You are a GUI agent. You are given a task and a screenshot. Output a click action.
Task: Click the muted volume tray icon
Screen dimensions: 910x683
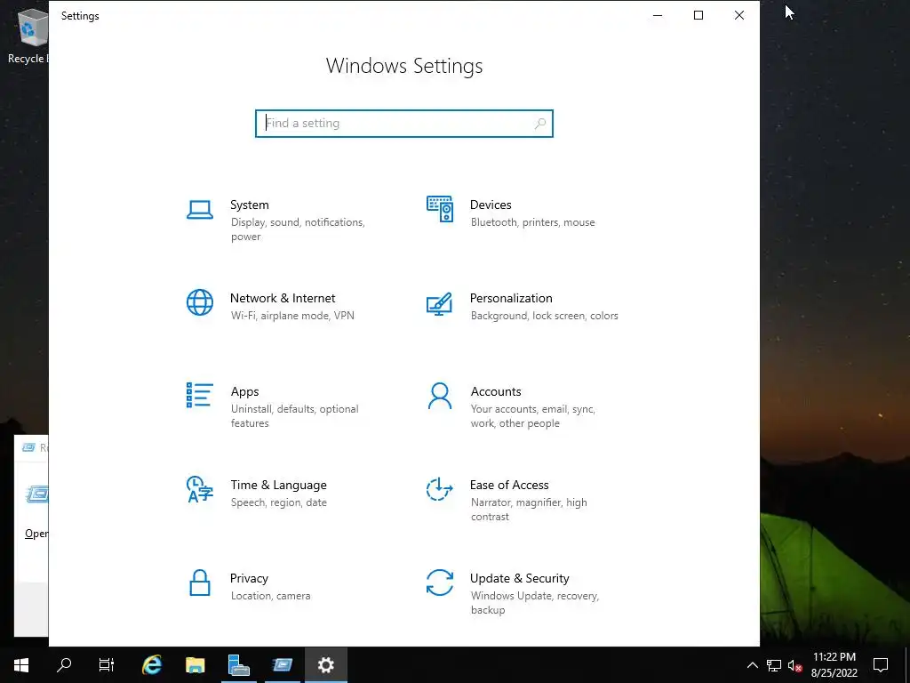pos(794,665)
